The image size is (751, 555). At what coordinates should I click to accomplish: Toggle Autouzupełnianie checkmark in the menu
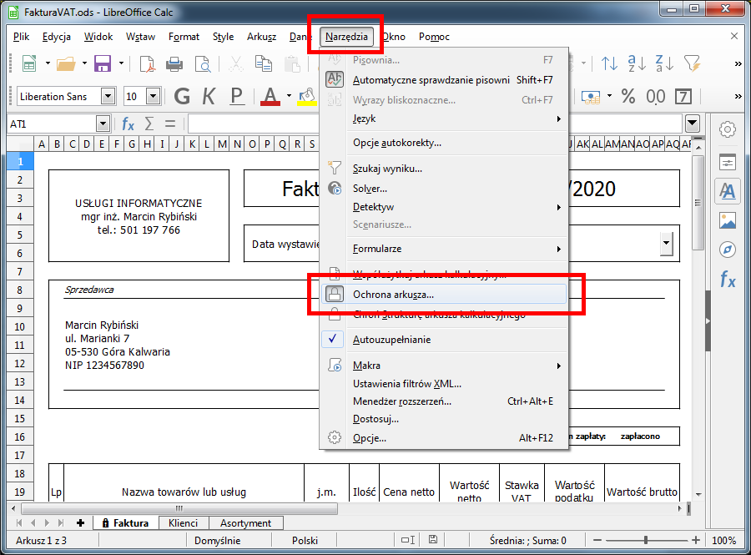click(x=392, y=340)
